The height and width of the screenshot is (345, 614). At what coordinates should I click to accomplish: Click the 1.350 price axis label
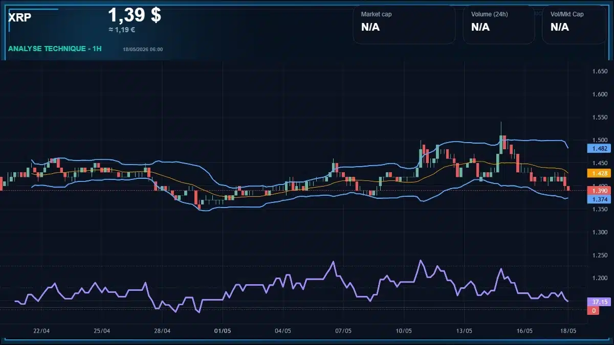[600, 209]
